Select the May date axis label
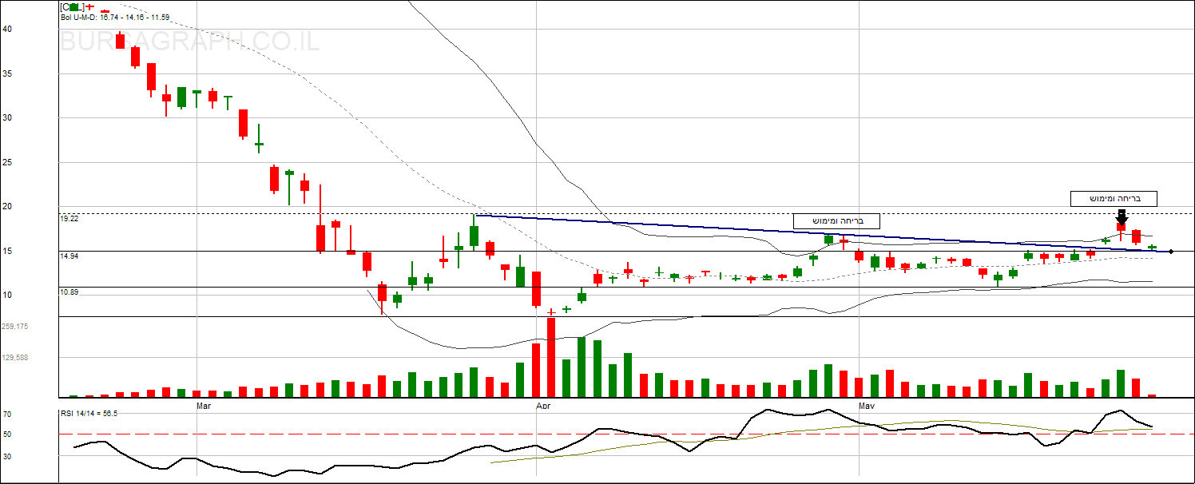Viewport: 1195px width, 484px height. [x=867, y=406]
